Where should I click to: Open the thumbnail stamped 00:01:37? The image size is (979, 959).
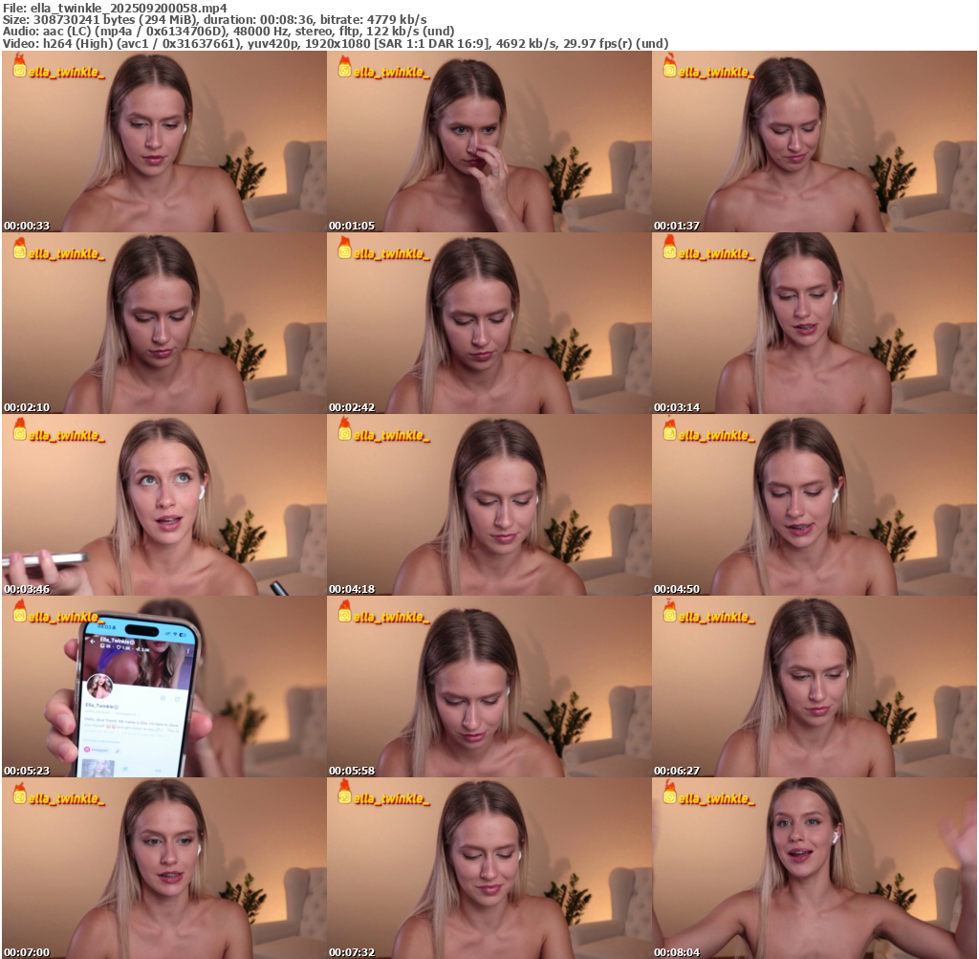tap(815, 142)
